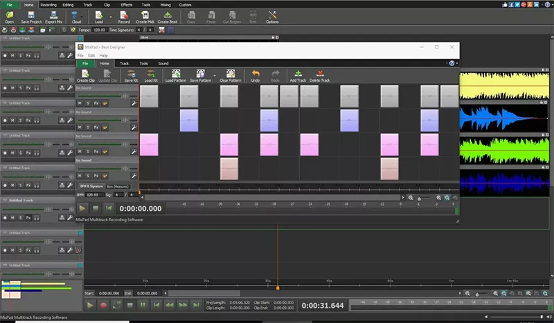This screenshot has width=554, height=323.
Task: Click the Facebook share icon
Action: coord(511,5)
